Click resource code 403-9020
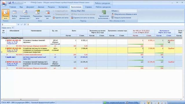The height and width of the screenshot is (104, 185). pyautogui.click(x=19, y=68)
